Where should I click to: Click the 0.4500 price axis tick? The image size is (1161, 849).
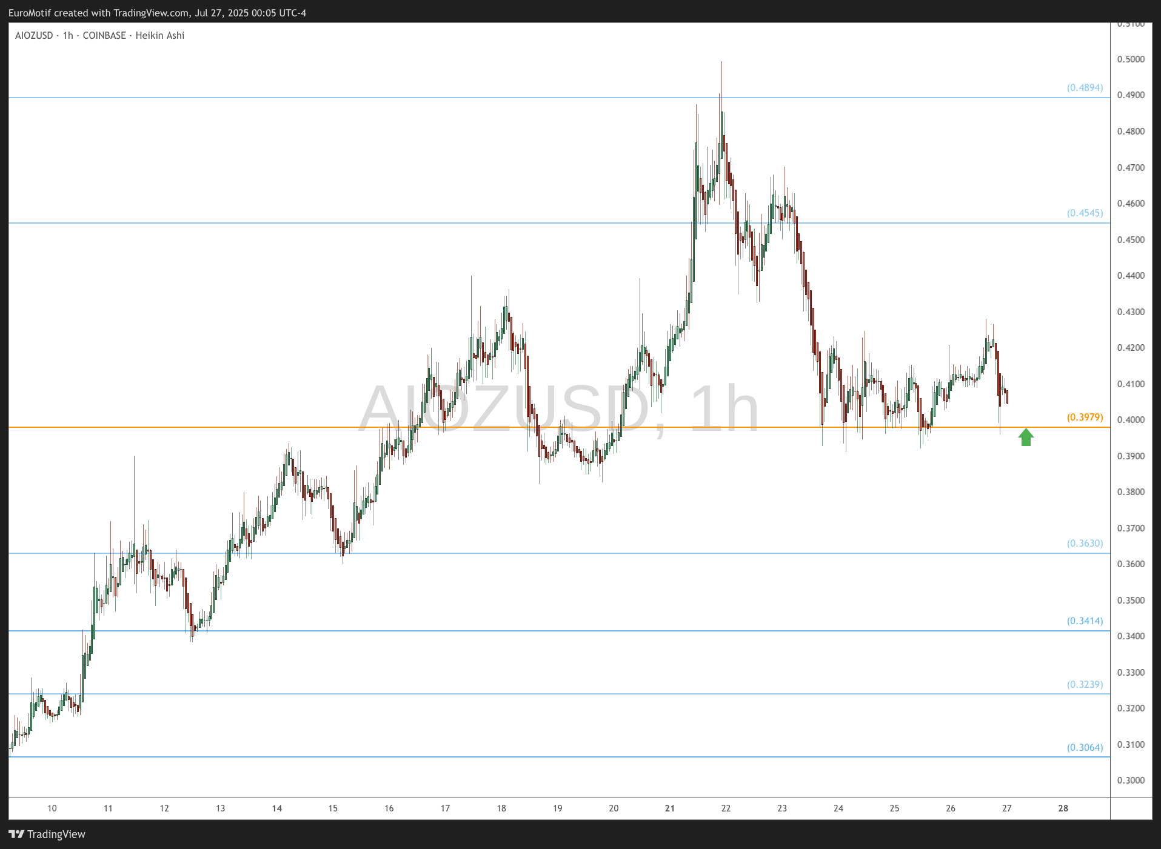click(x=1131, y=240)
